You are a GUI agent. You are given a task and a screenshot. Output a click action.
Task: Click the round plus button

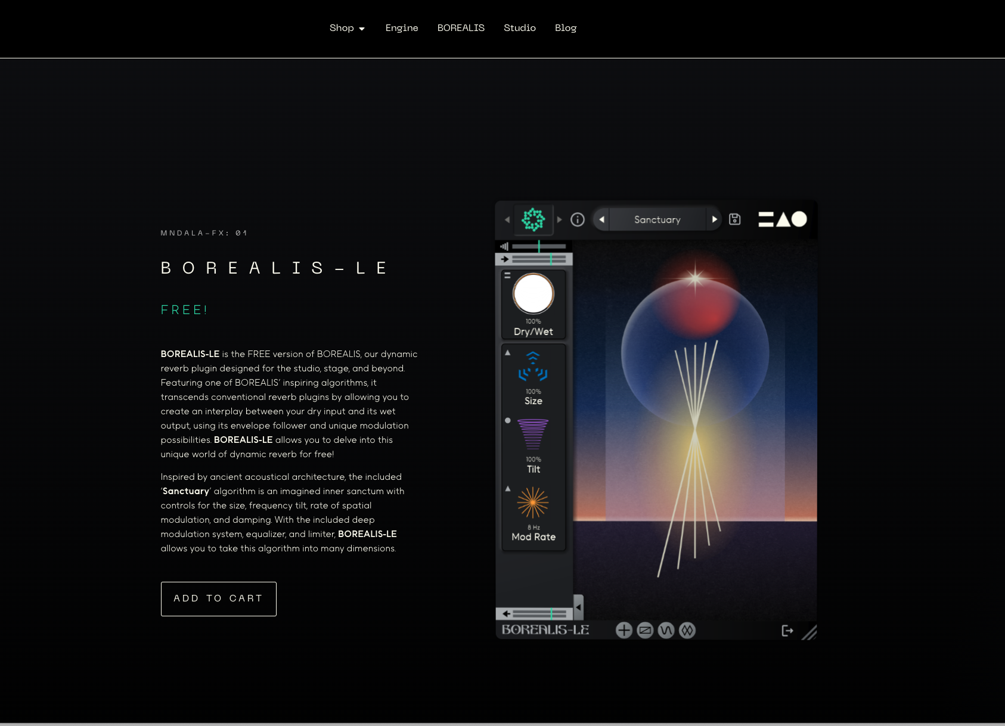[x=624, y=631]
